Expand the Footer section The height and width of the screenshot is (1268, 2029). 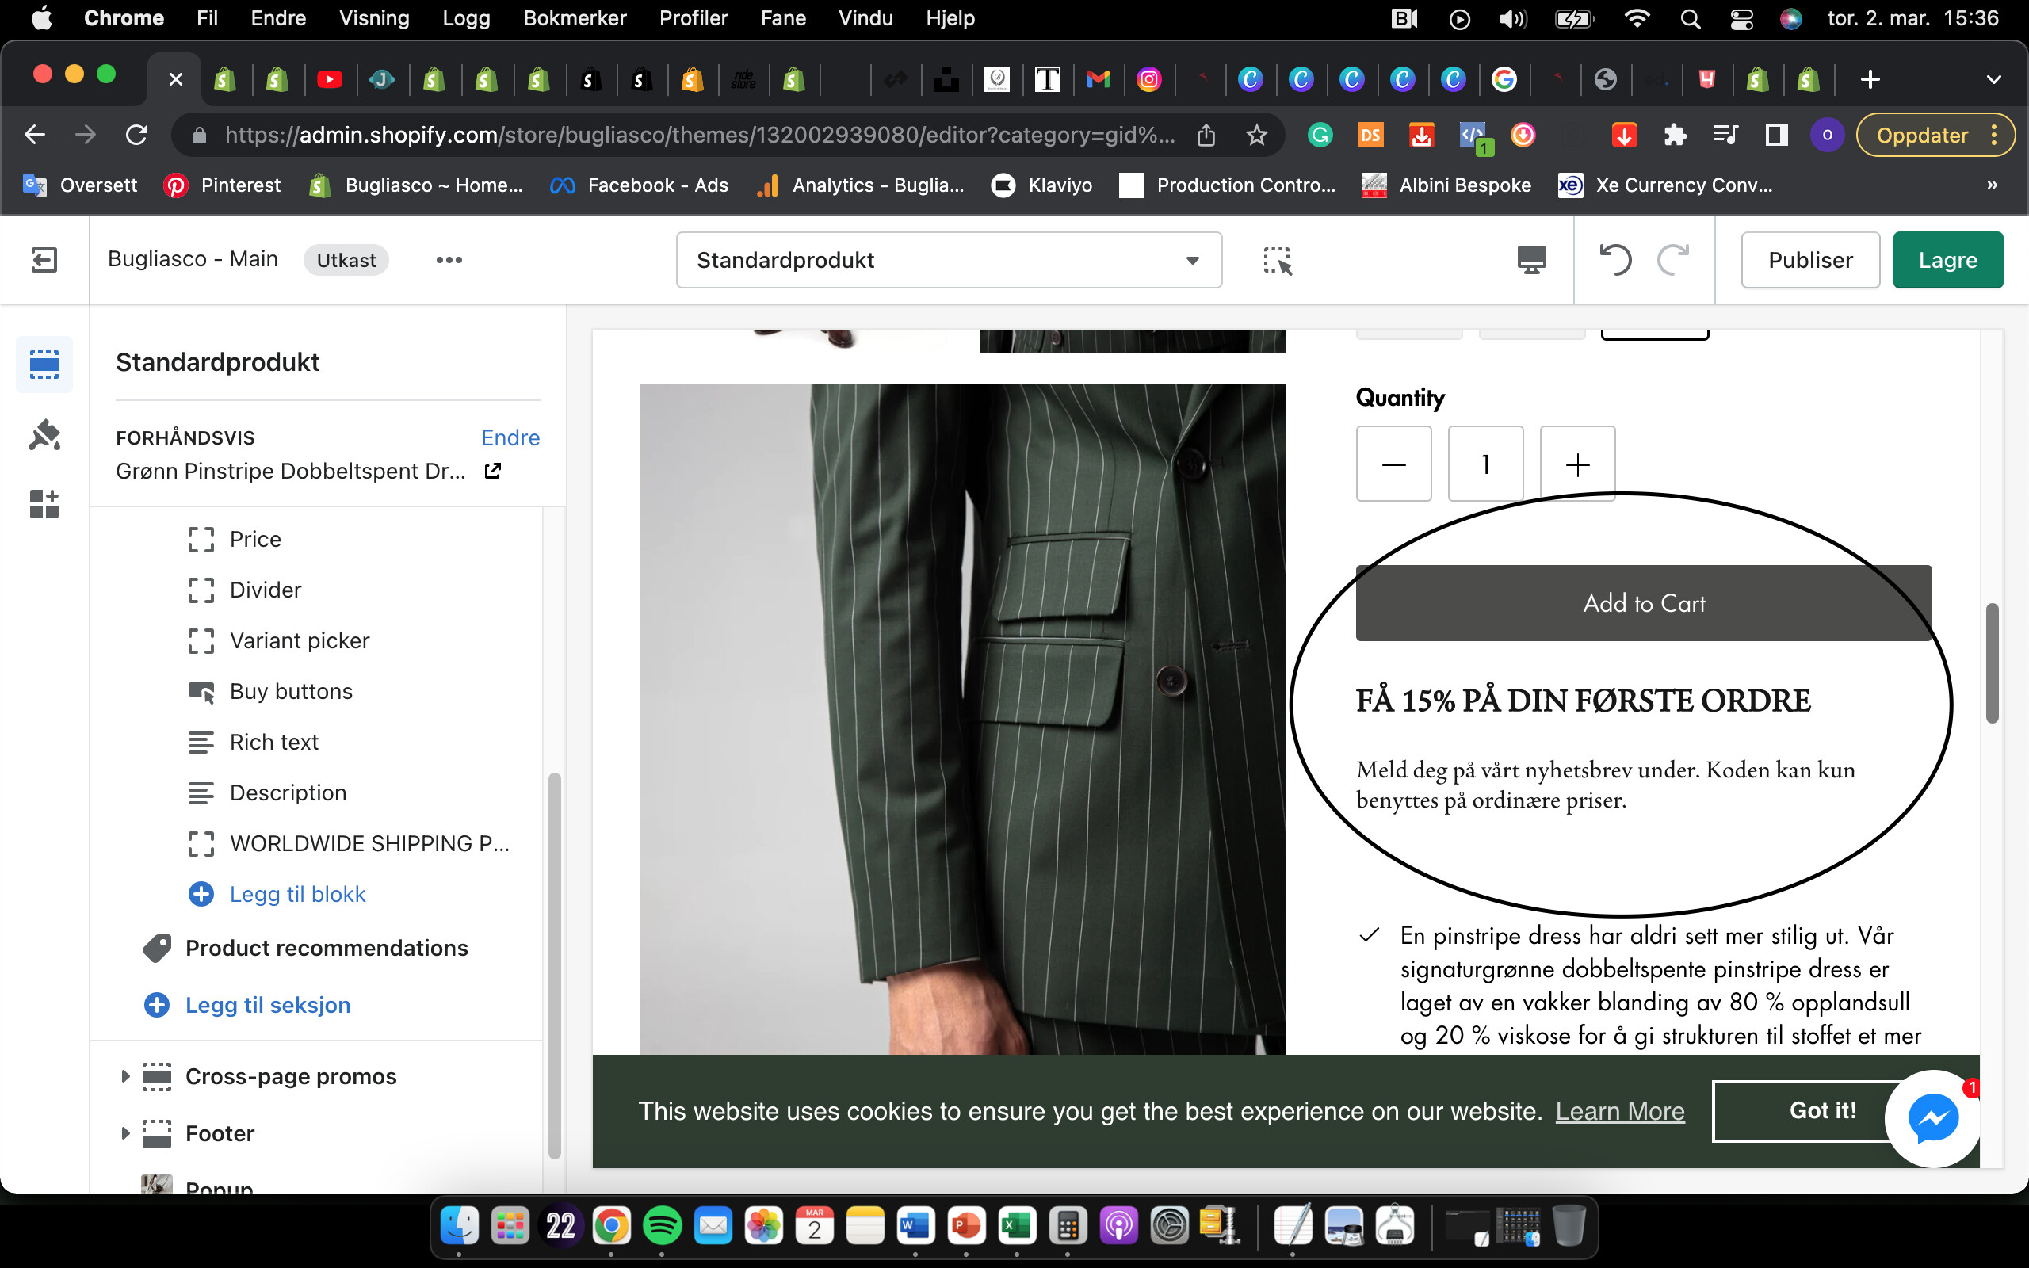(x=125, y=1133)
